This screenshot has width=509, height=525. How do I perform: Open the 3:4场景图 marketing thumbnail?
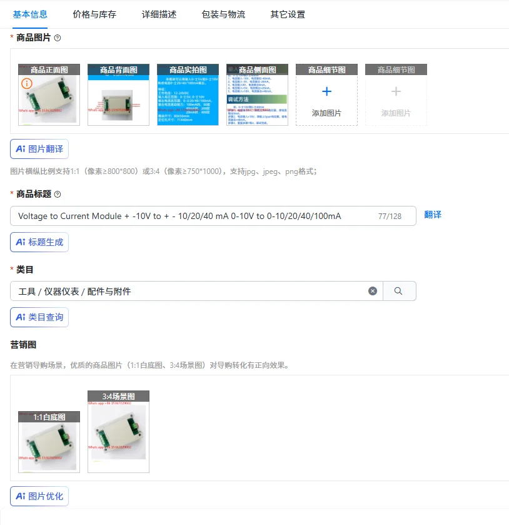click(118, 432)
